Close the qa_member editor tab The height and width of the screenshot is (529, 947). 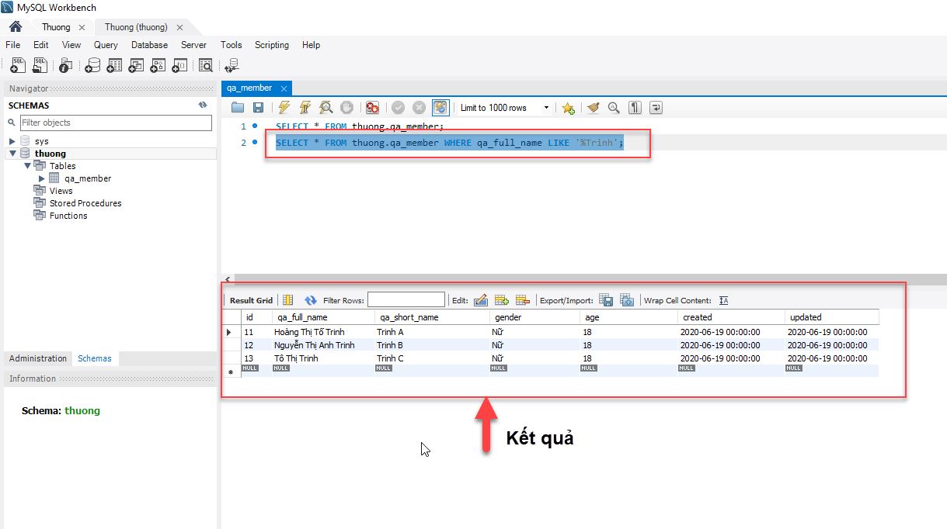(x=284, y=88)
